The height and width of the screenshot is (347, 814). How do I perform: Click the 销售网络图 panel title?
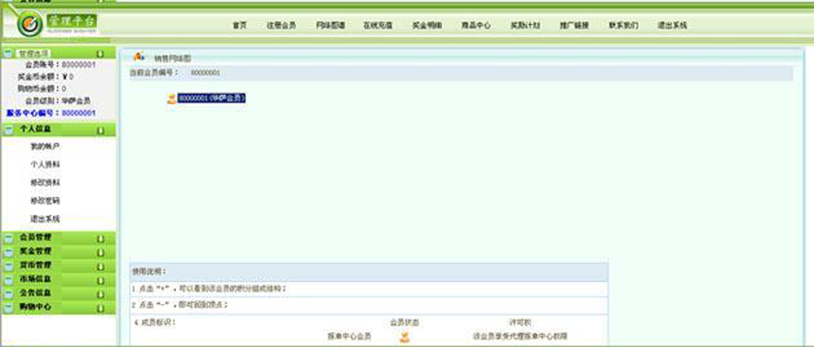[x=172, y=59]
